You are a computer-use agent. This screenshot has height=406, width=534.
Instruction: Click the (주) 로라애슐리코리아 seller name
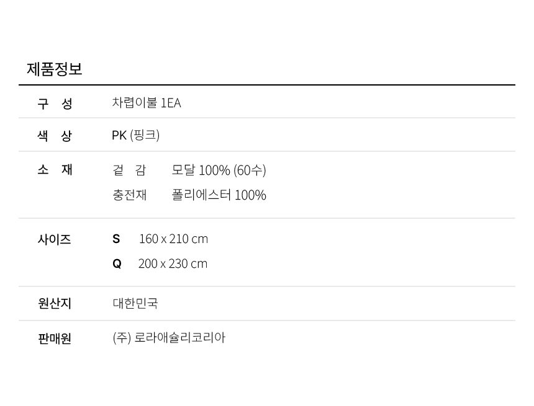tap(169, 338)
